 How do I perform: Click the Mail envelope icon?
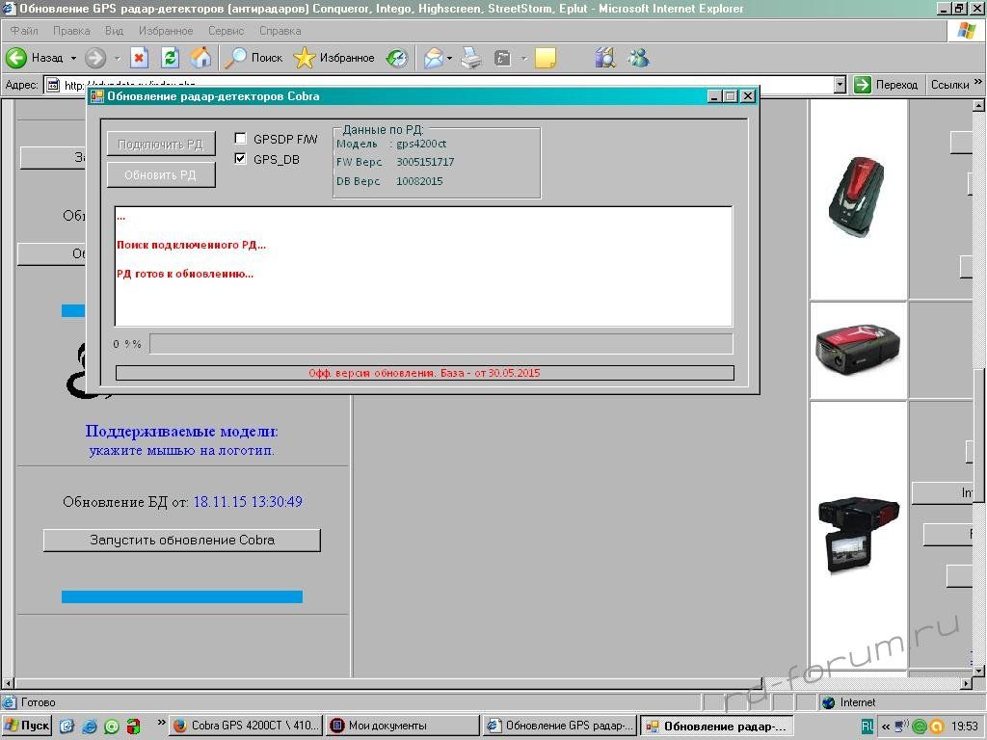tap(433, 58)
